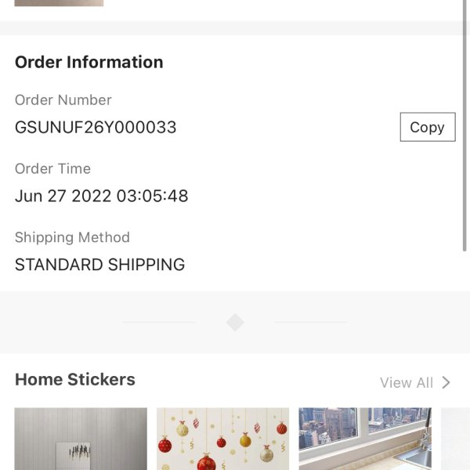The image size is (470, 470).
Task: Click the Order Number label
Action: click(63, 99)
